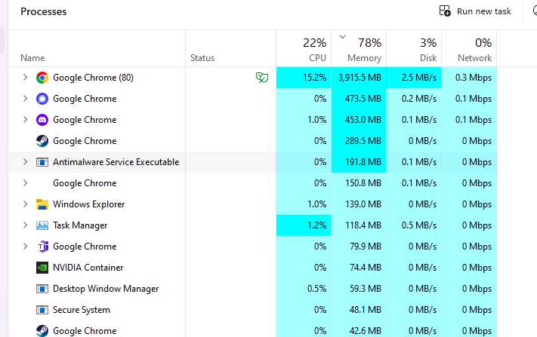Expand the Antimalware Service Executable row
The height and width of the screenshot is (337, 537).
(24, 162)
